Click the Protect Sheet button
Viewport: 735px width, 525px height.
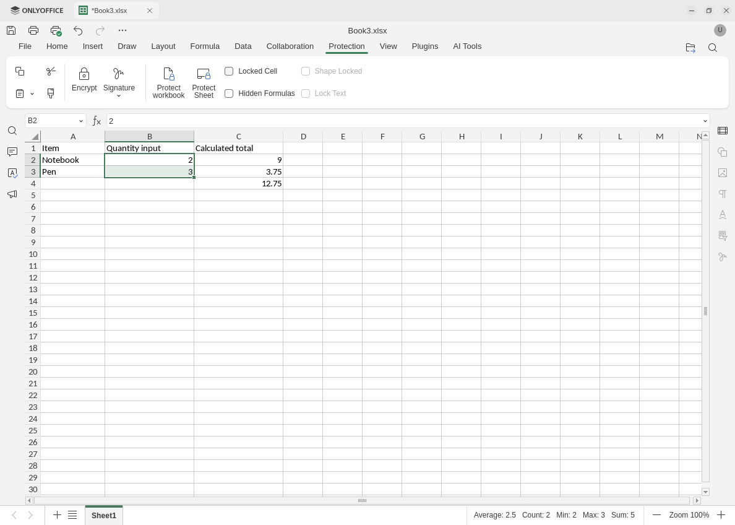point(204,82)
